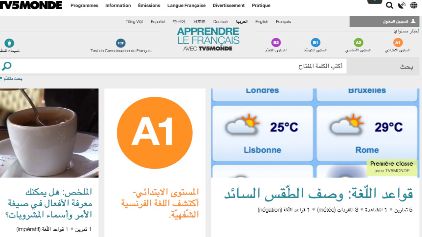
Task: Select the blue B1 level badge
Action: (316, 42)
